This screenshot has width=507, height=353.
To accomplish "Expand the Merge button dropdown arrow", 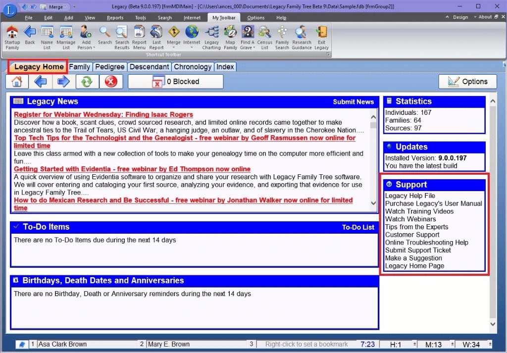I will [174, 48].
